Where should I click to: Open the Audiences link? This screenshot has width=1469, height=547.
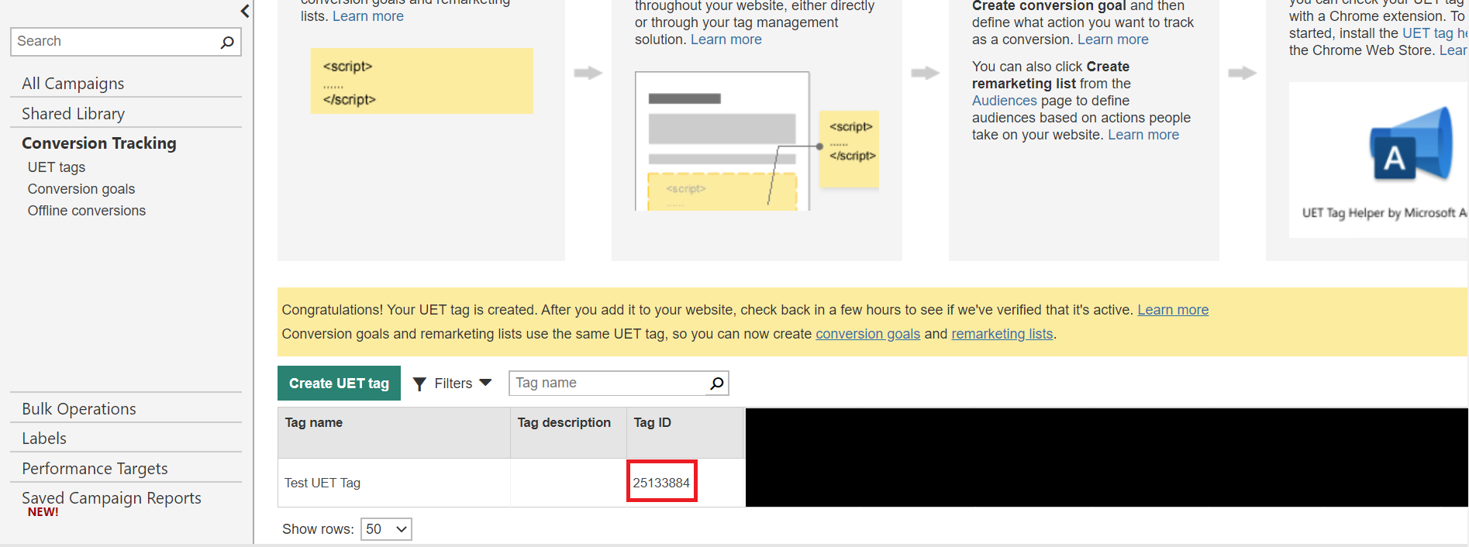pos(1005,101)
